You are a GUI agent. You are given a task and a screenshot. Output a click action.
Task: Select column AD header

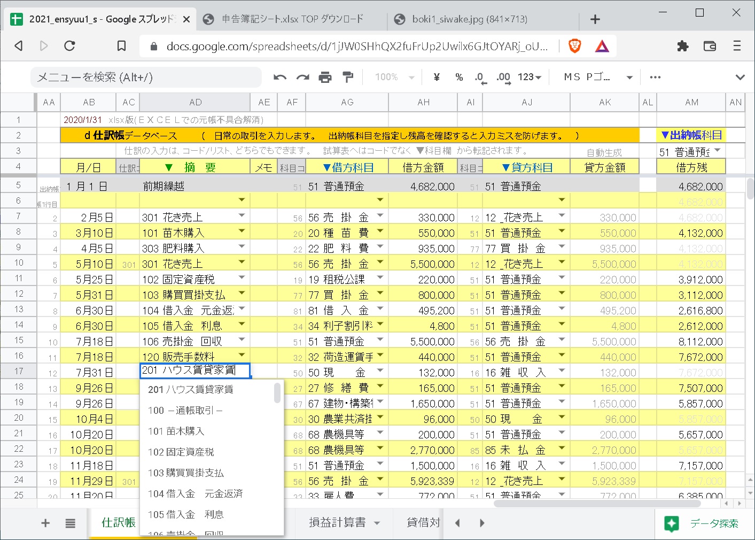195,102
